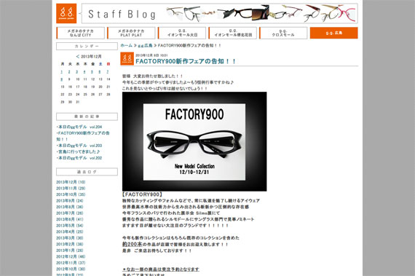Open the Staff Blog banner

tap(220, 14)
